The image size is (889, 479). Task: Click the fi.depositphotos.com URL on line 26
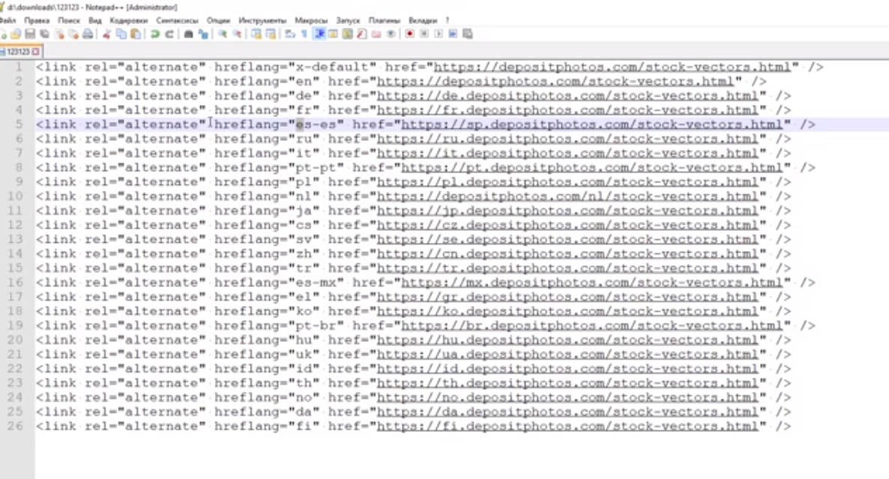point(567,427)
